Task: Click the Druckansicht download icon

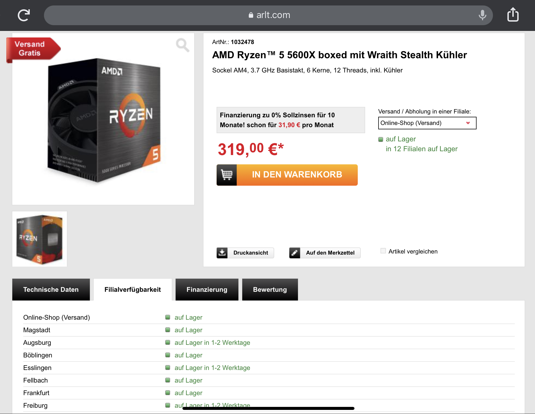Action: (222, 253)
